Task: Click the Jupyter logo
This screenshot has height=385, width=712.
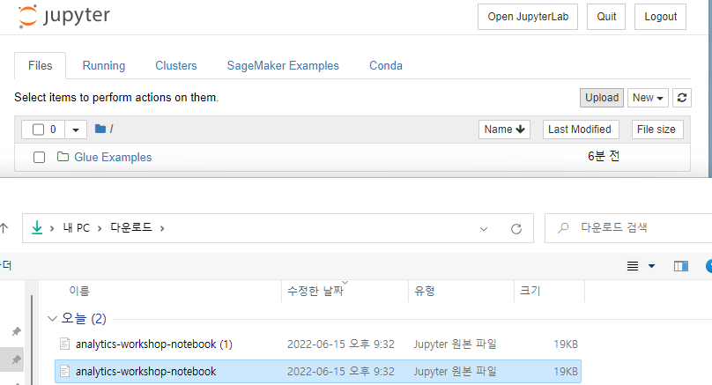Action: click(64, 17)
